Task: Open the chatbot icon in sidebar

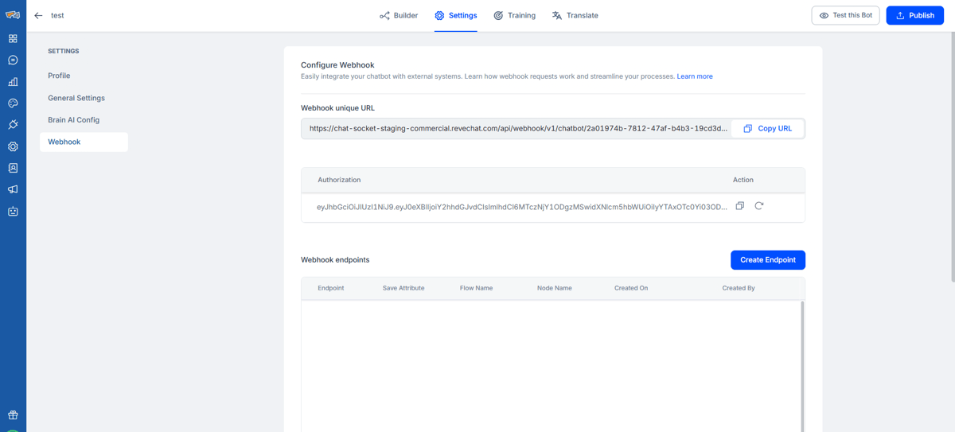Action: coord(13,212)
